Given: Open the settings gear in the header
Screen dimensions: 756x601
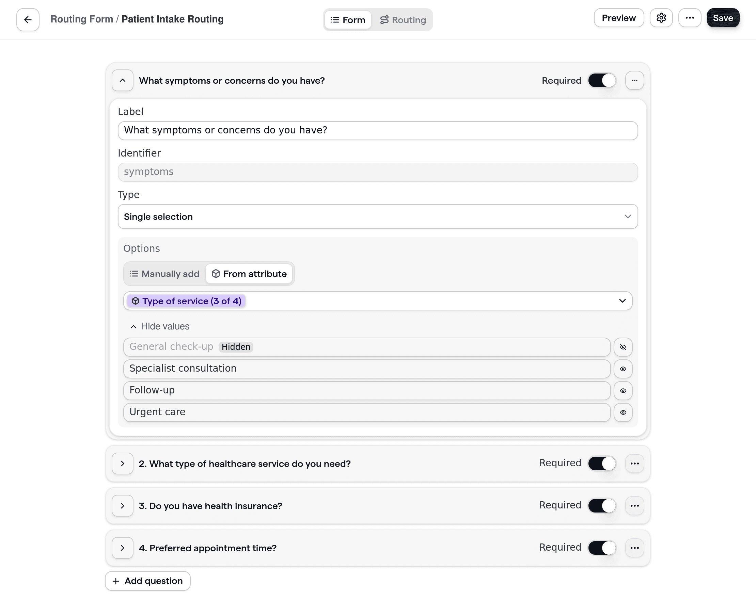Looking at the screenshot, I should (661, 18).
